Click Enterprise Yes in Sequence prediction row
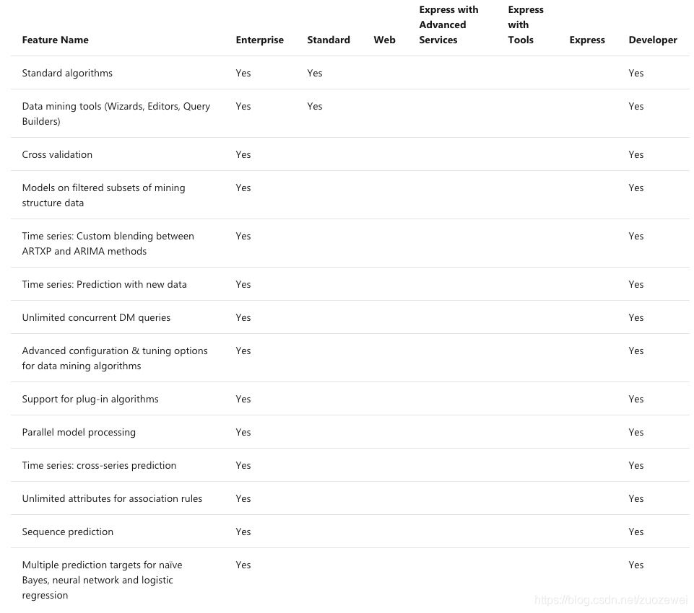This screenshot has width=694, height=613. tap(243, 532)
